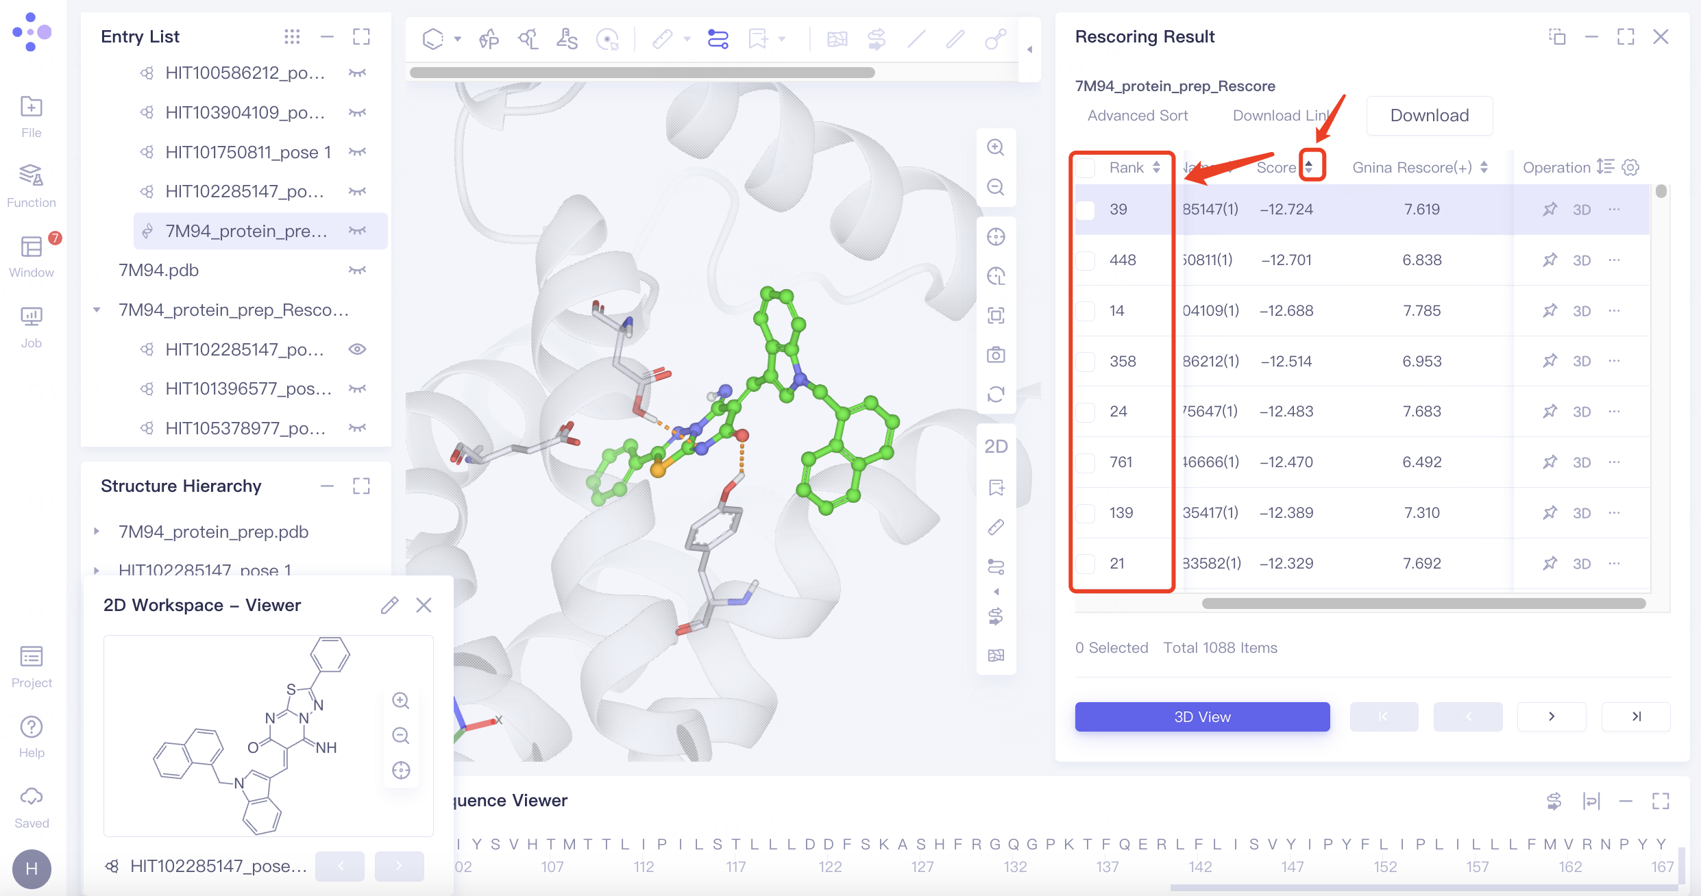Click the camera snapshot icon in the viewer
The height and width of the screenshot is (896, 1701).
click(x=996, y=354)
